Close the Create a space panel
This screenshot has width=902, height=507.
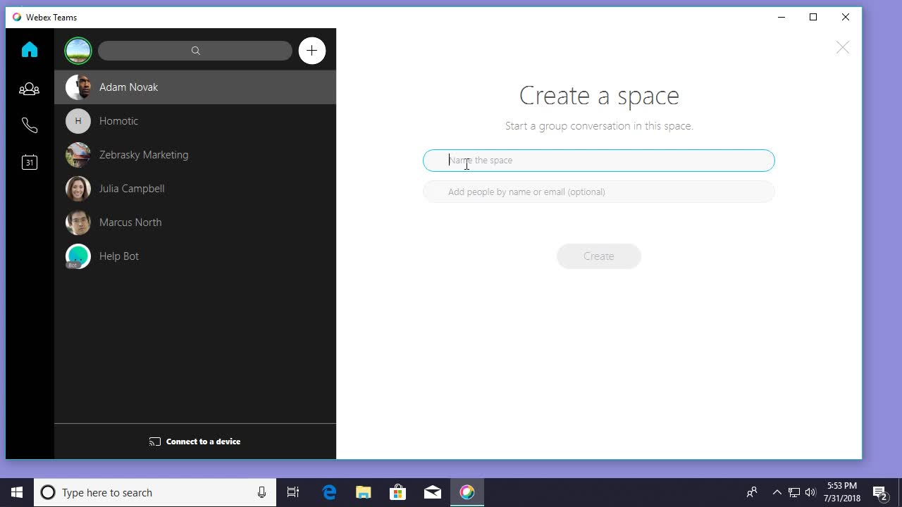tap(843, 47)
